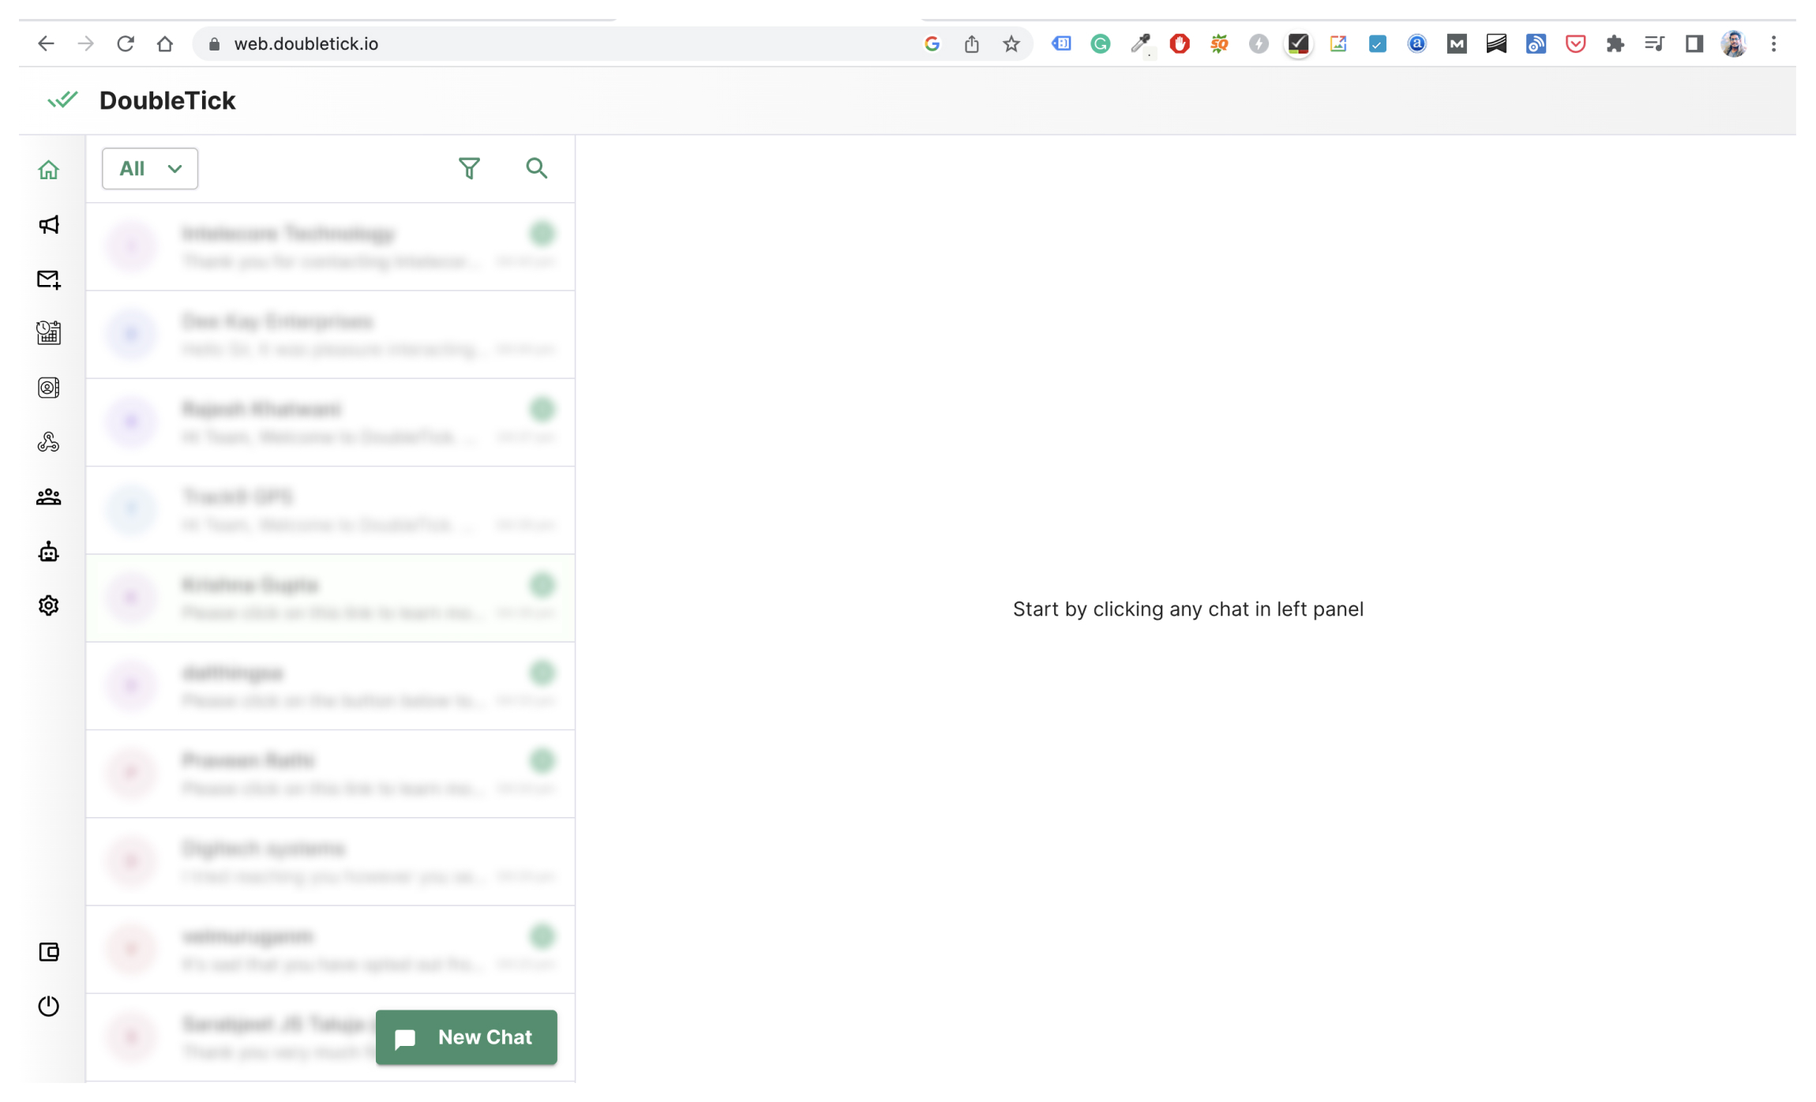1816x1102 pixels.
Task: Toggle the sidebar collapse icon near bottom
Action: (x=48, y=952)
